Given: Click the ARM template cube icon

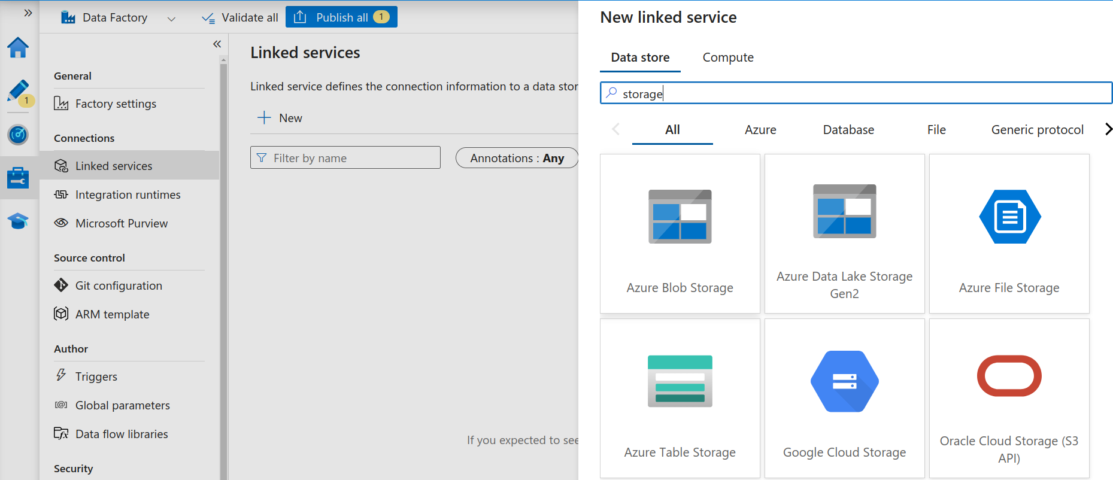Looking at the screenshot, I should coord(61,314).
